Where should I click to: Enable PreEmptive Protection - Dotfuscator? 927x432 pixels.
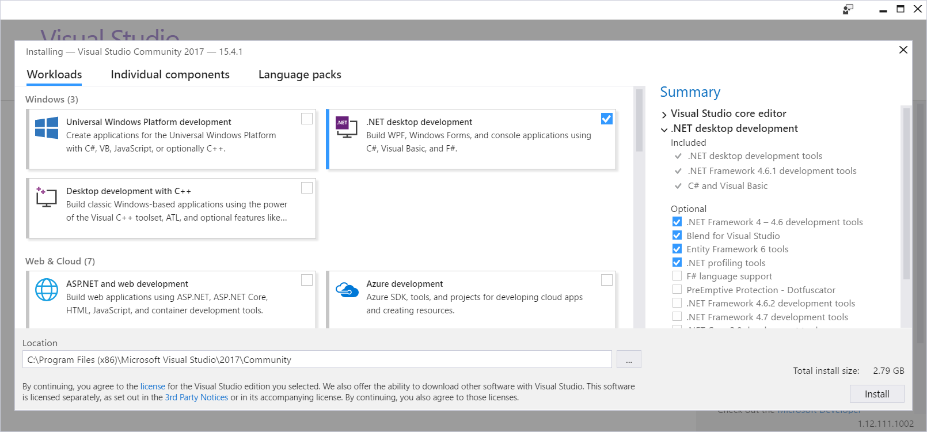click(677, 290)
